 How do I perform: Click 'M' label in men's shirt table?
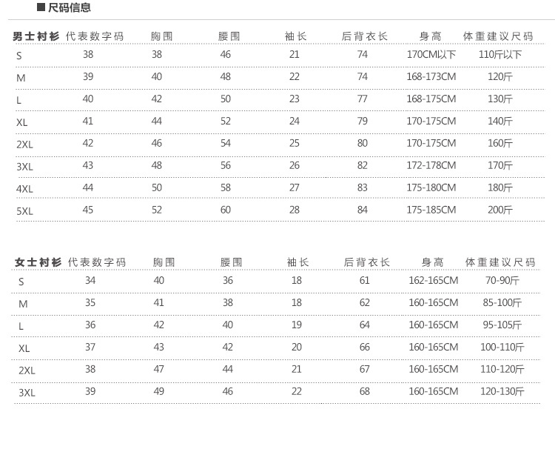point(21,78)
